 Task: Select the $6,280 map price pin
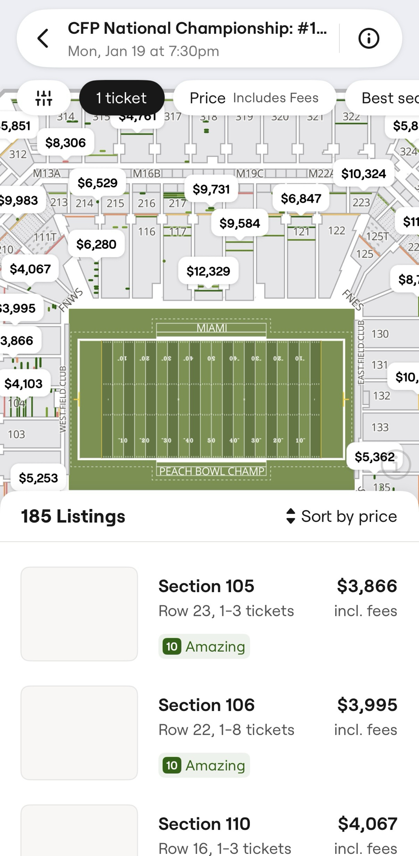tap(96, 245)
